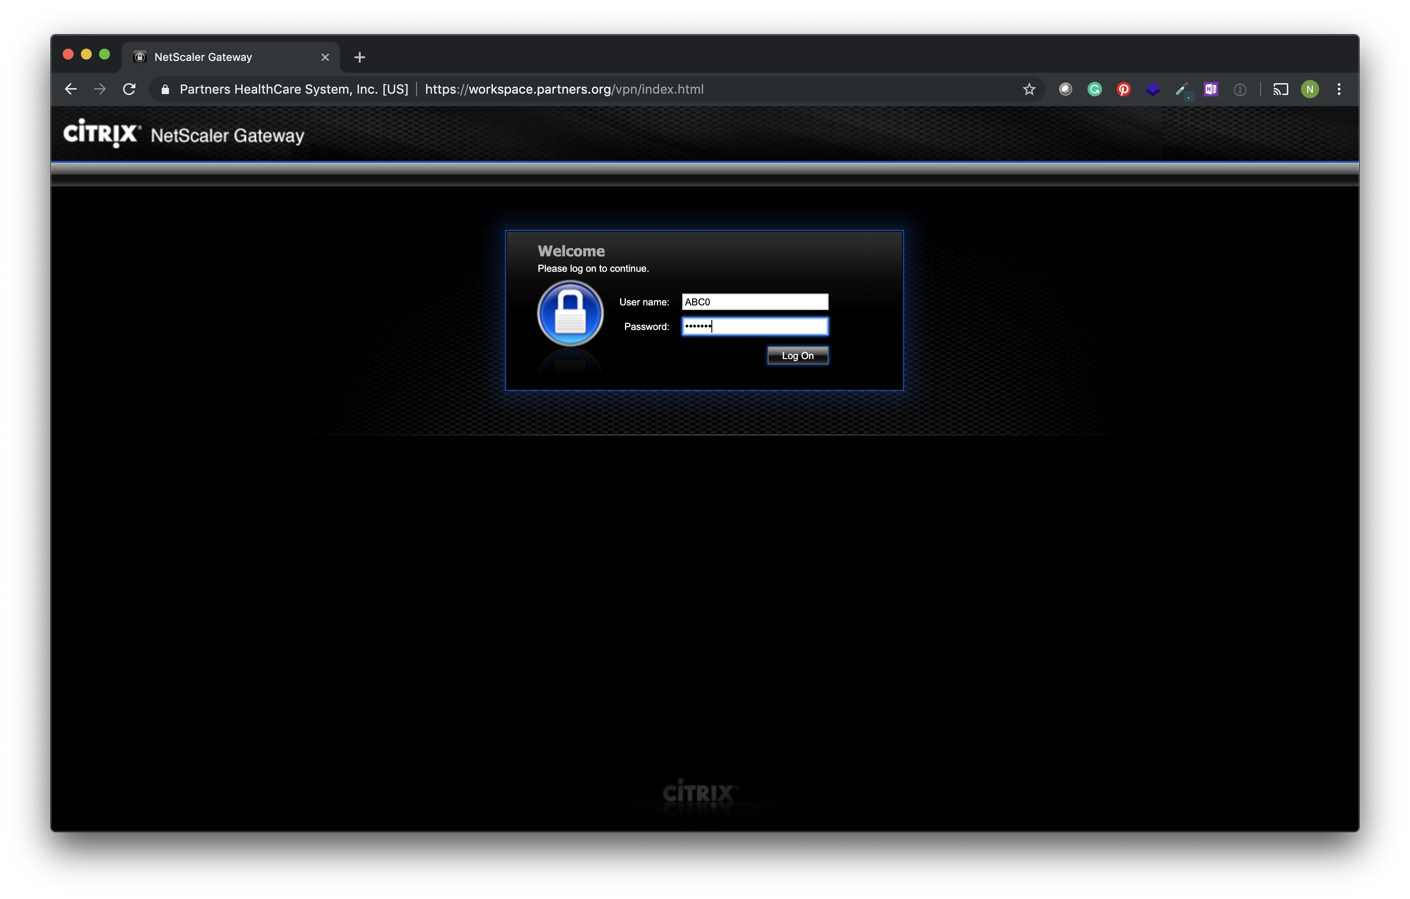1410x899 pixels.
Task: Click the Citrix logo in the header
Action: click(x=102, y=133)
